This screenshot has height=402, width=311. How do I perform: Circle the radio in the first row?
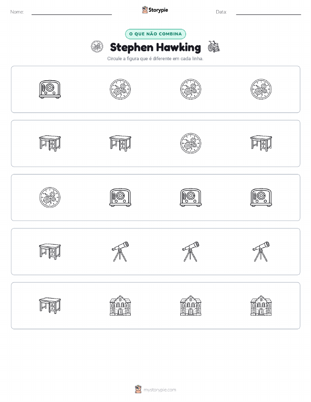[x=50, y=89]
